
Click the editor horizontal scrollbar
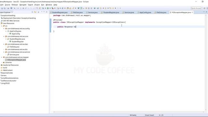point(129,112)
